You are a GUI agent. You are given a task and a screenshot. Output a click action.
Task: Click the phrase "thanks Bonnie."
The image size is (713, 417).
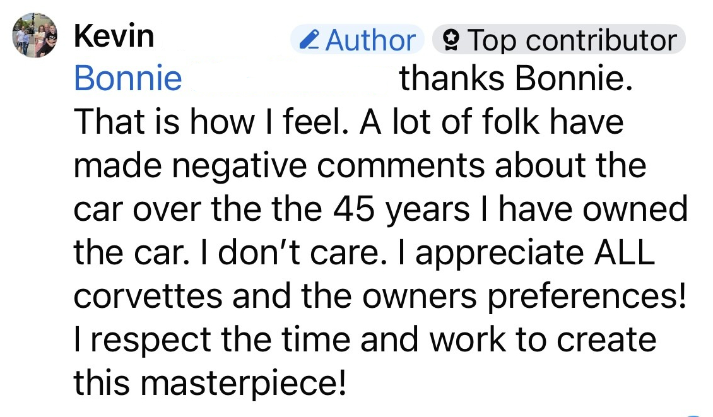click(x=516, y=78)
